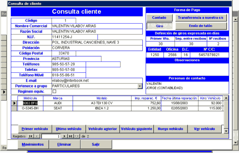
Task: Select Giro payment method
Action: click(x=160, y=26)
